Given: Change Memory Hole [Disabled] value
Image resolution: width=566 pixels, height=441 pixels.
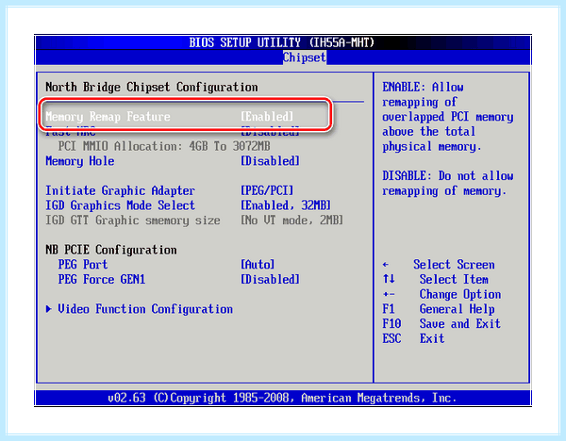Looking at the screenshot, I should [270, 161].
